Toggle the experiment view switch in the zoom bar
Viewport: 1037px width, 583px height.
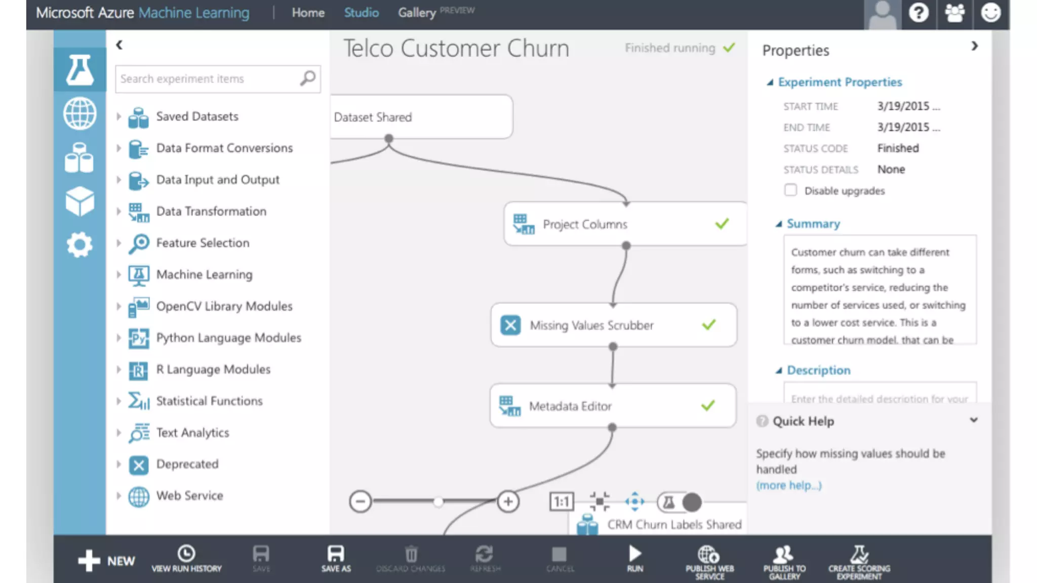click(680, 502)
